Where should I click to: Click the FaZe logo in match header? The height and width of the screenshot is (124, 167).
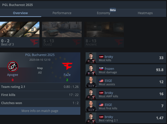pyautogui.click(x=67, y=66)
